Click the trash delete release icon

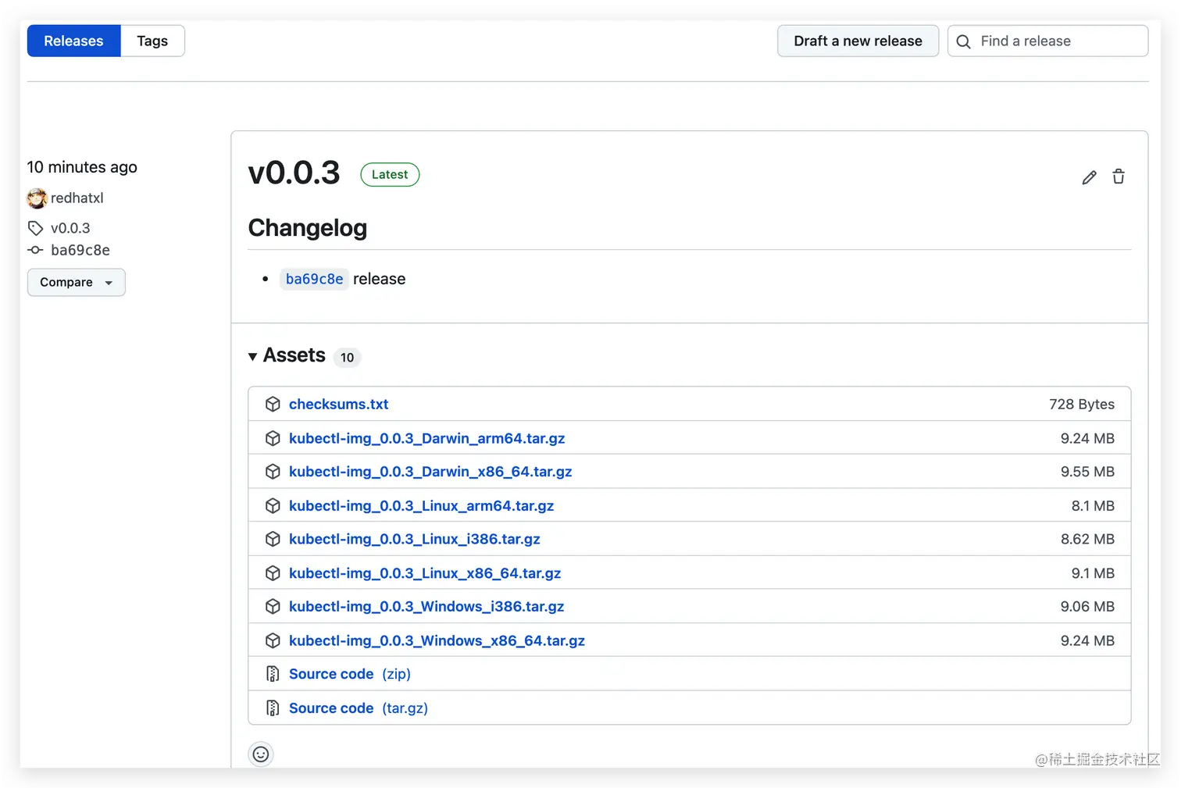click(x=1119, y=176)
